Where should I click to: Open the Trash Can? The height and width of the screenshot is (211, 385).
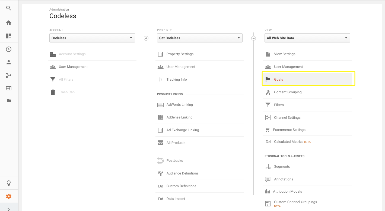point(67,92)
